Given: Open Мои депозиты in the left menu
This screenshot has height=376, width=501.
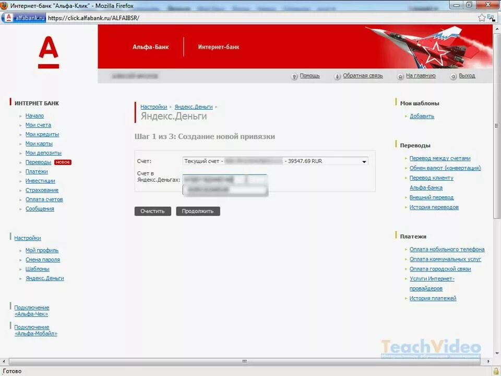Looking at the screenshot, I should click(43, 153).
